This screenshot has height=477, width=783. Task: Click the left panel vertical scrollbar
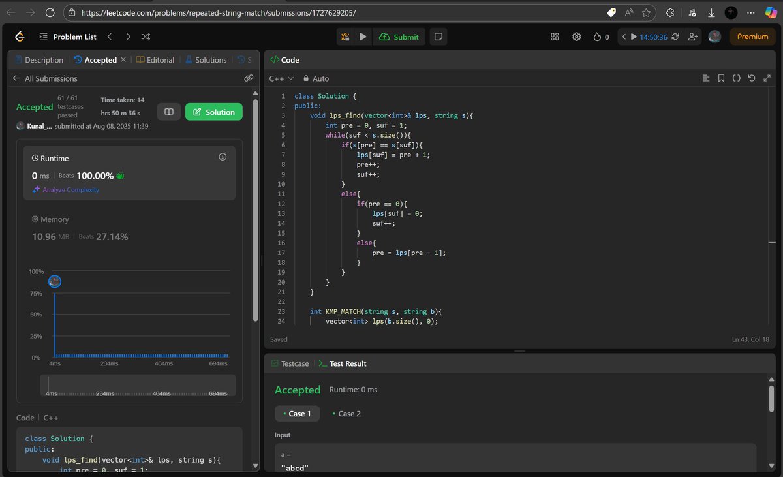pyautogui.click(x=256, y=209)
